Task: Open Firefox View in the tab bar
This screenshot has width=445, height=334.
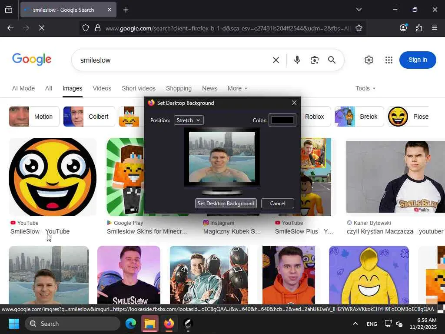Action: (x=9, y=10)
